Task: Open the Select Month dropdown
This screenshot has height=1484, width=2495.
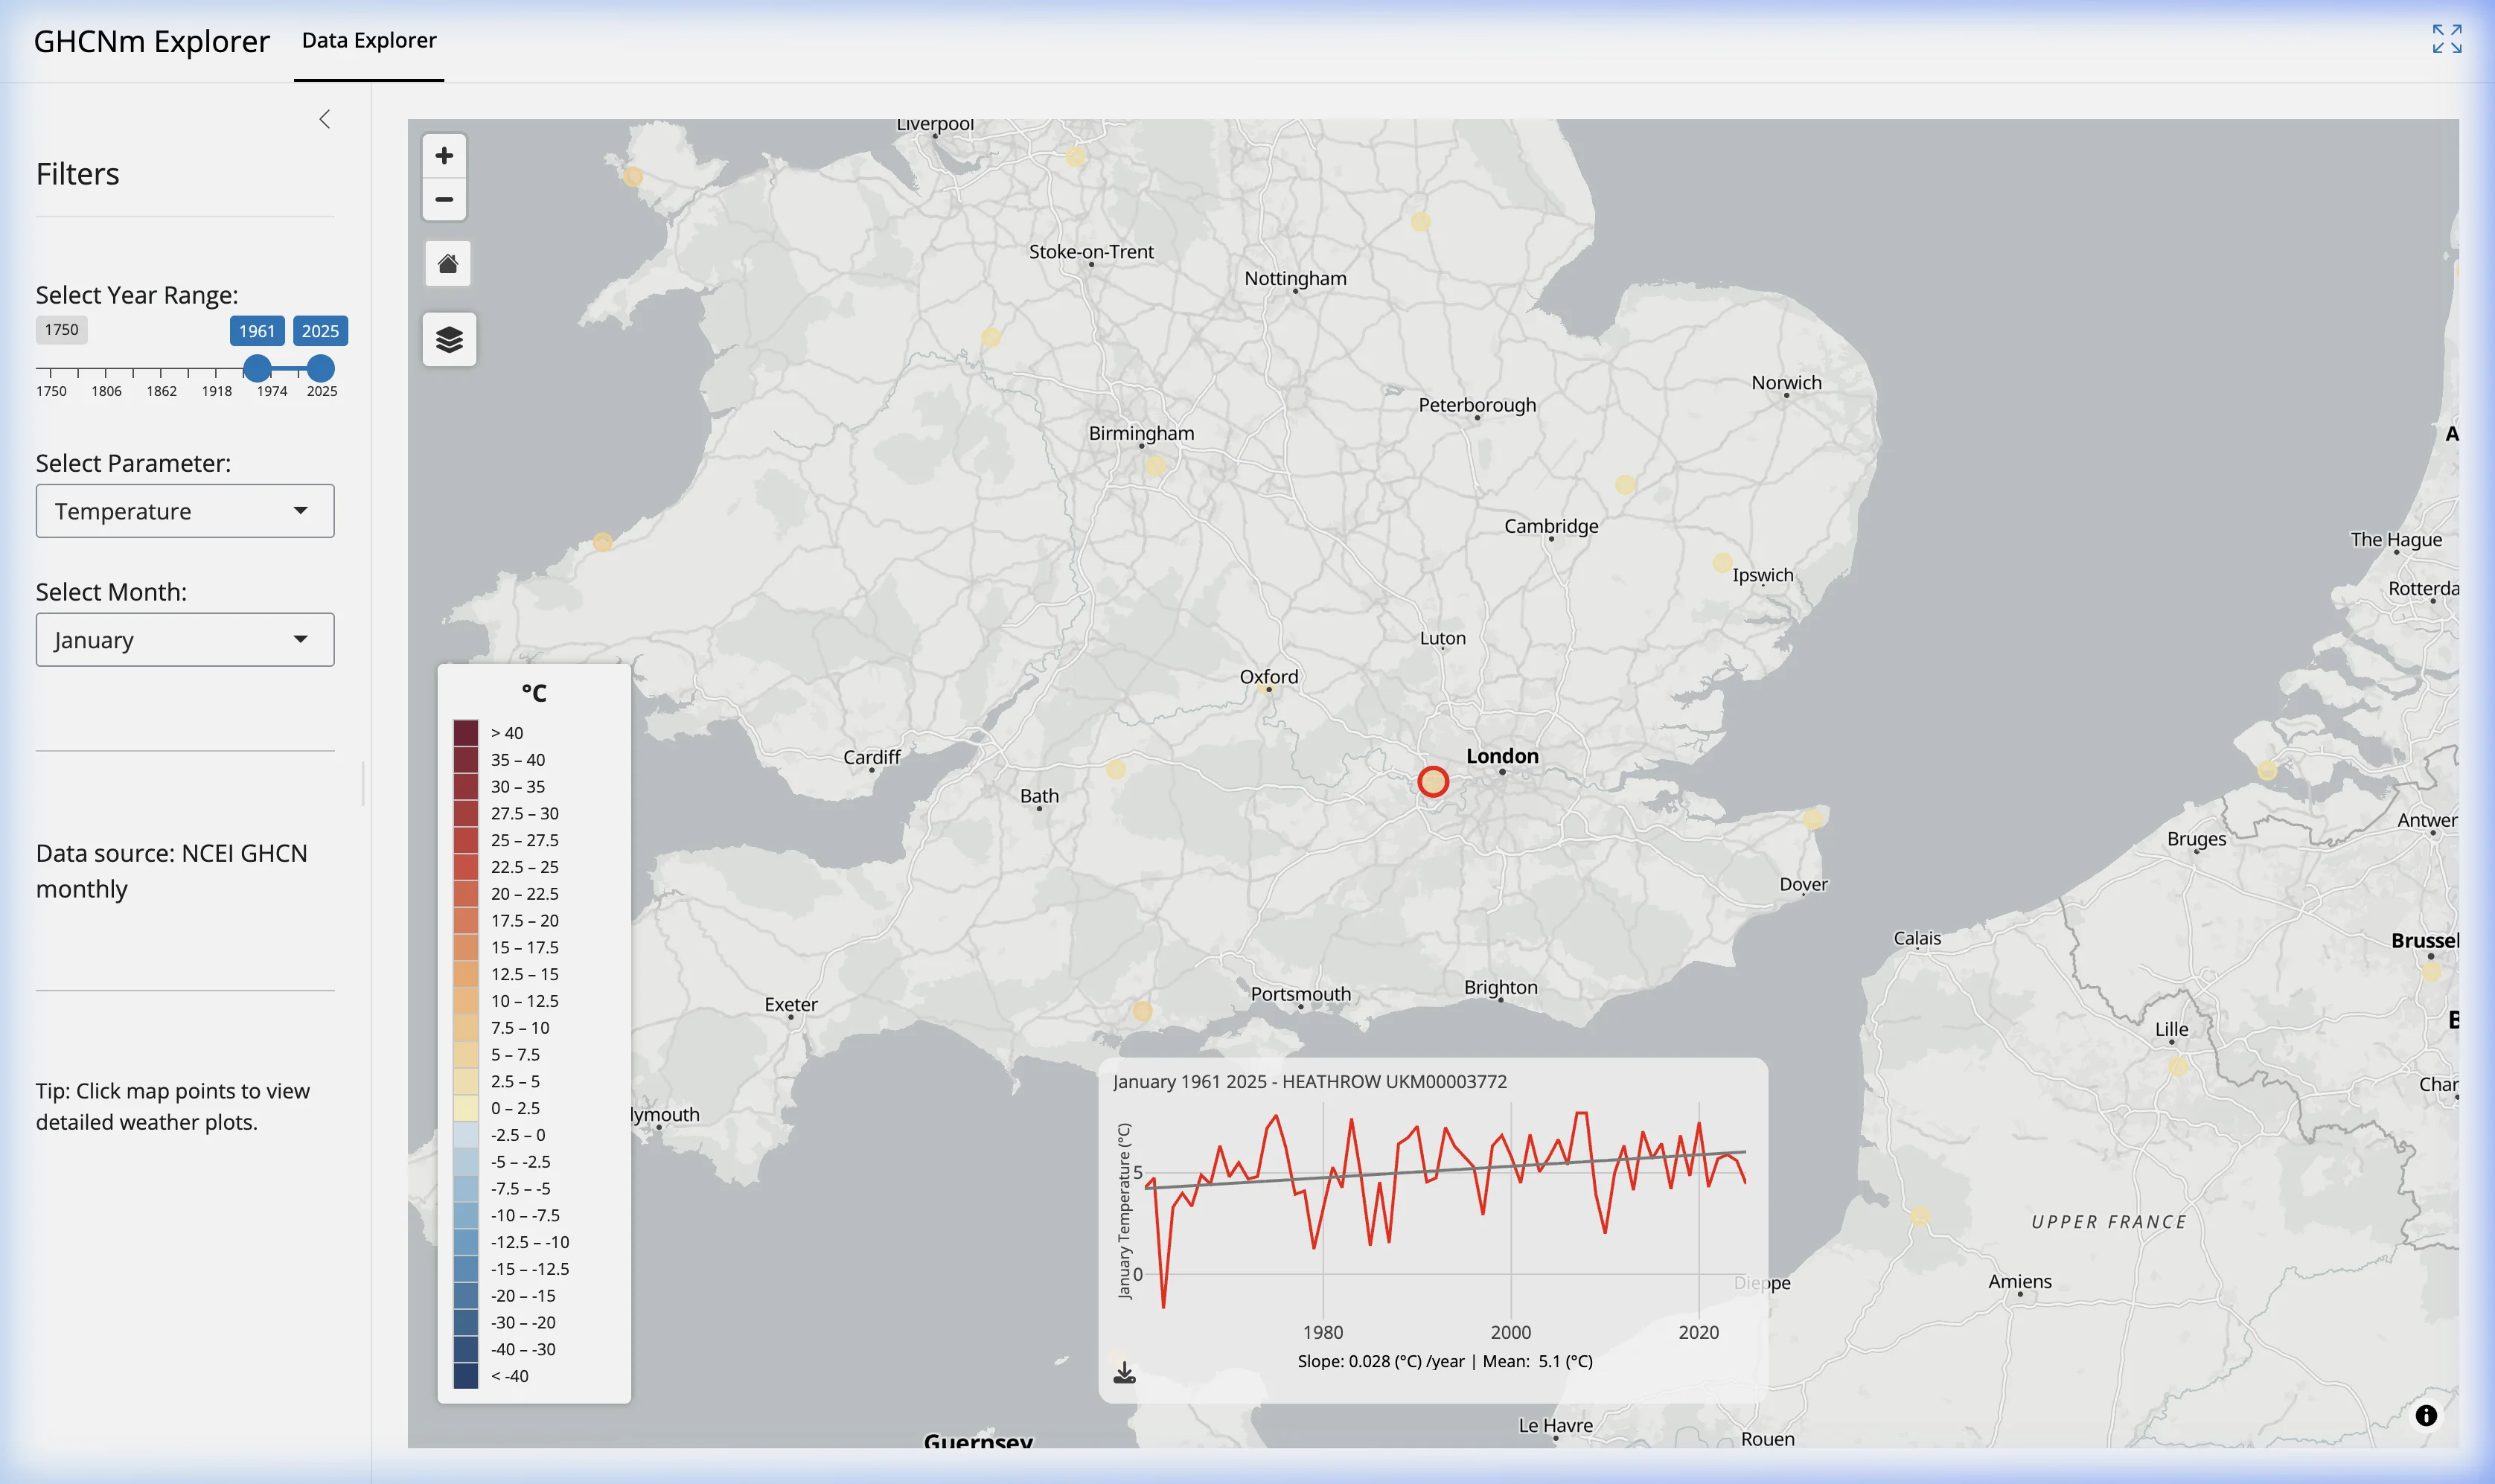Action: tap(185, 639)
